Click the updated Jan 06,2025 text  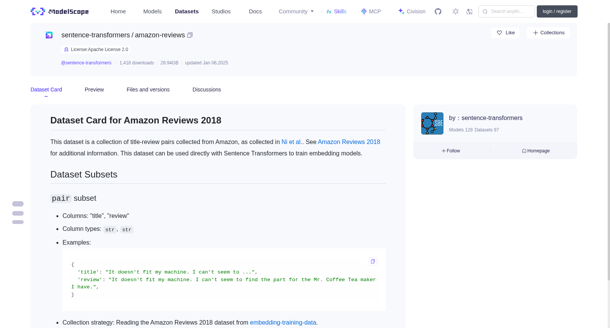pyautogui.click(x=206, y=63)
